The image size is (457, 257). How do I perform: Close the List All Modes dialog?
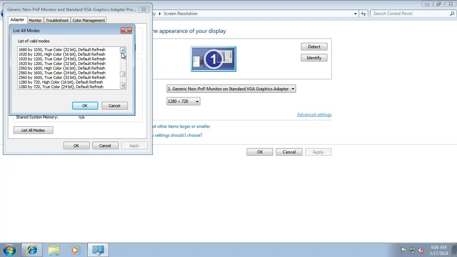(x=126, y=31)
